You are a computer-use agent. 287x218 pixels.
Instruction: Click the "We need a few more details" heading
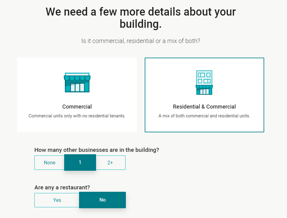141,18
